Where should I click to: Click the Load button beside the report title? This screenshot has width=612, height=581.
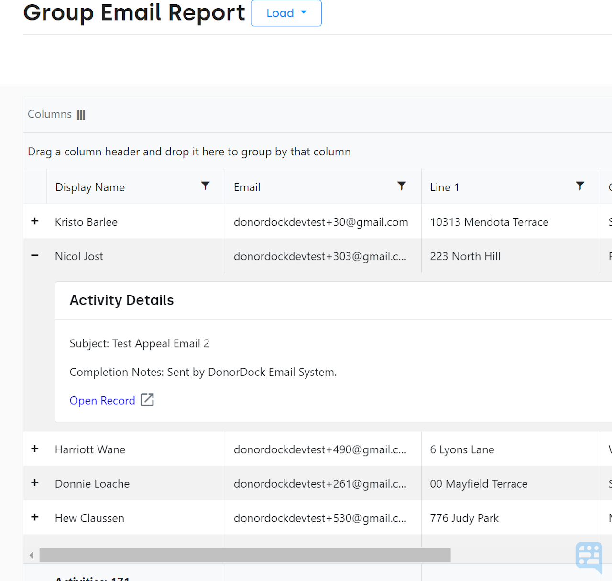pos(286,13)
